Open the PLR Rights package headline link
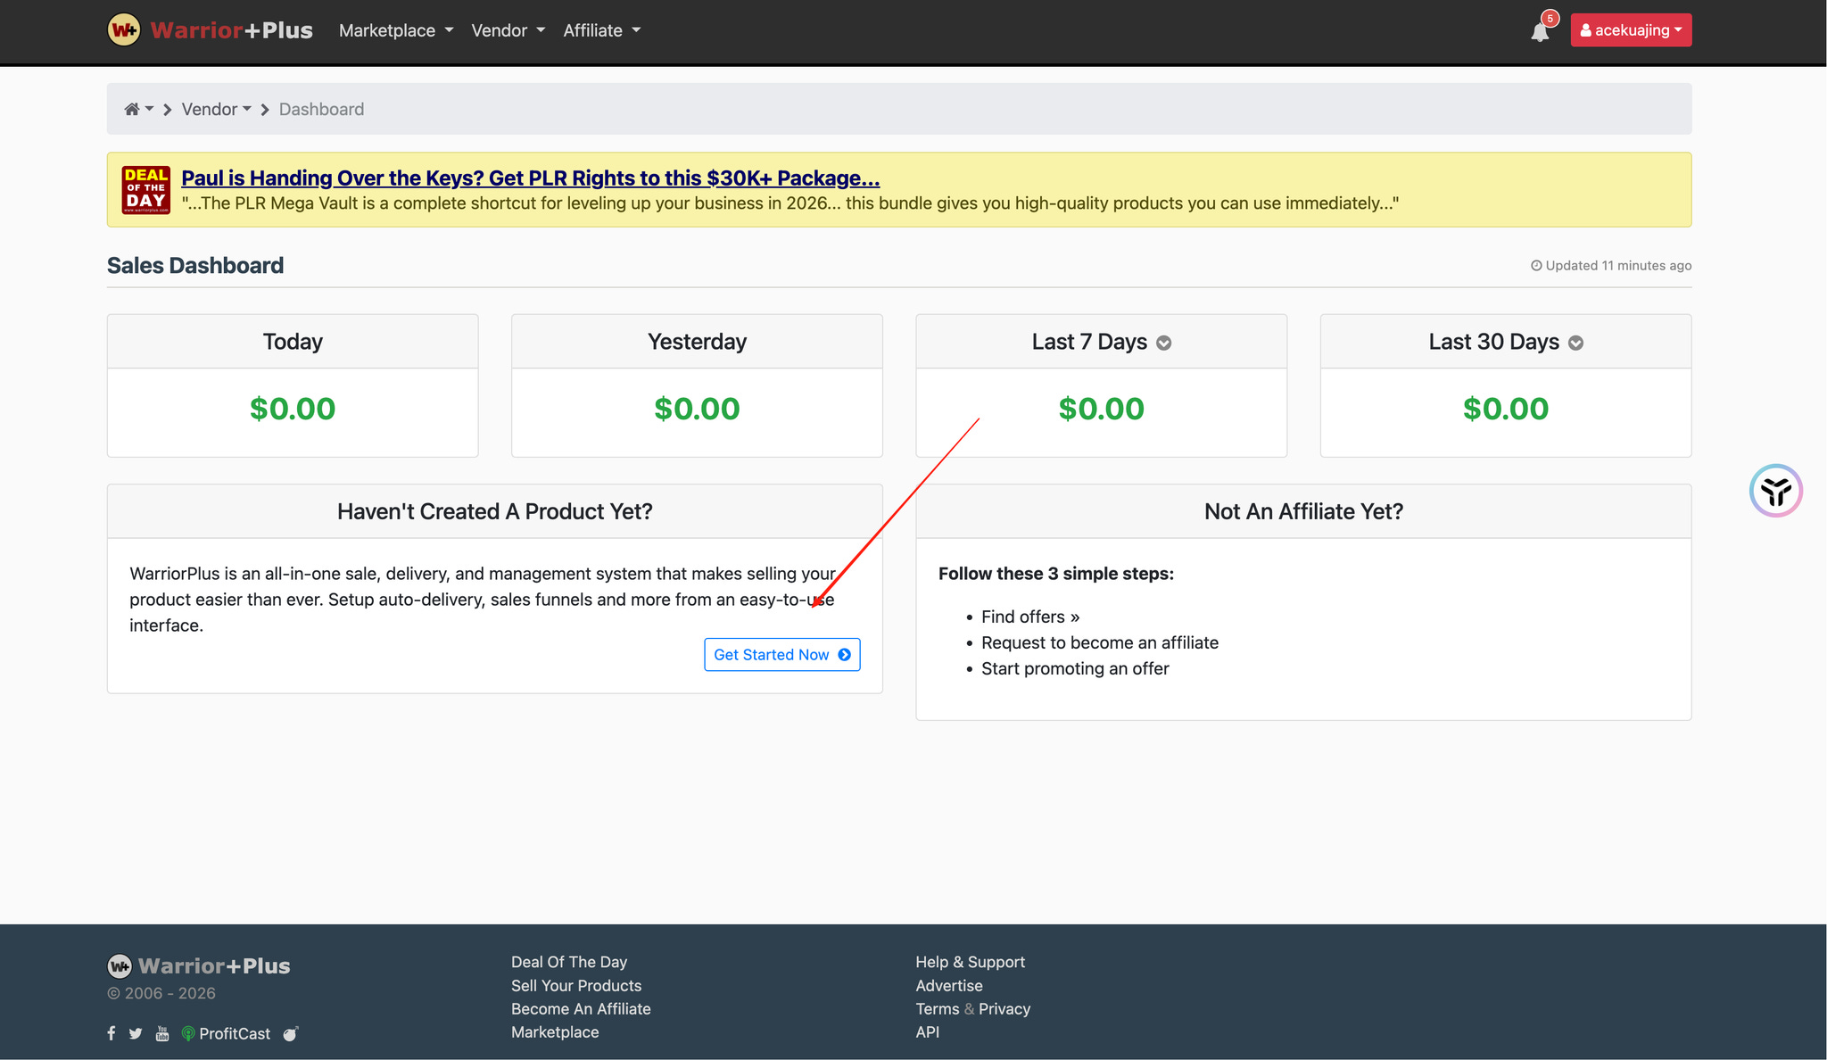 [x=530, y=178]
